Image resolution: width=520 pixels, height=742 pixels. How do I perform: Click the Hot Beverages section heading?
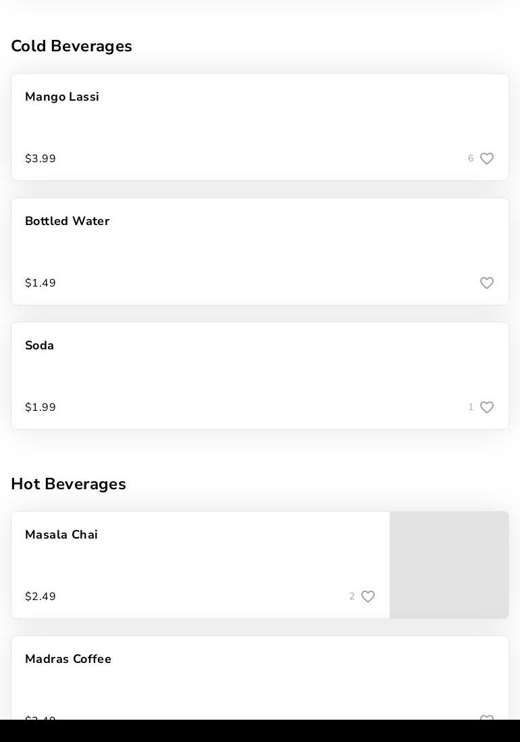click(68, 484)
